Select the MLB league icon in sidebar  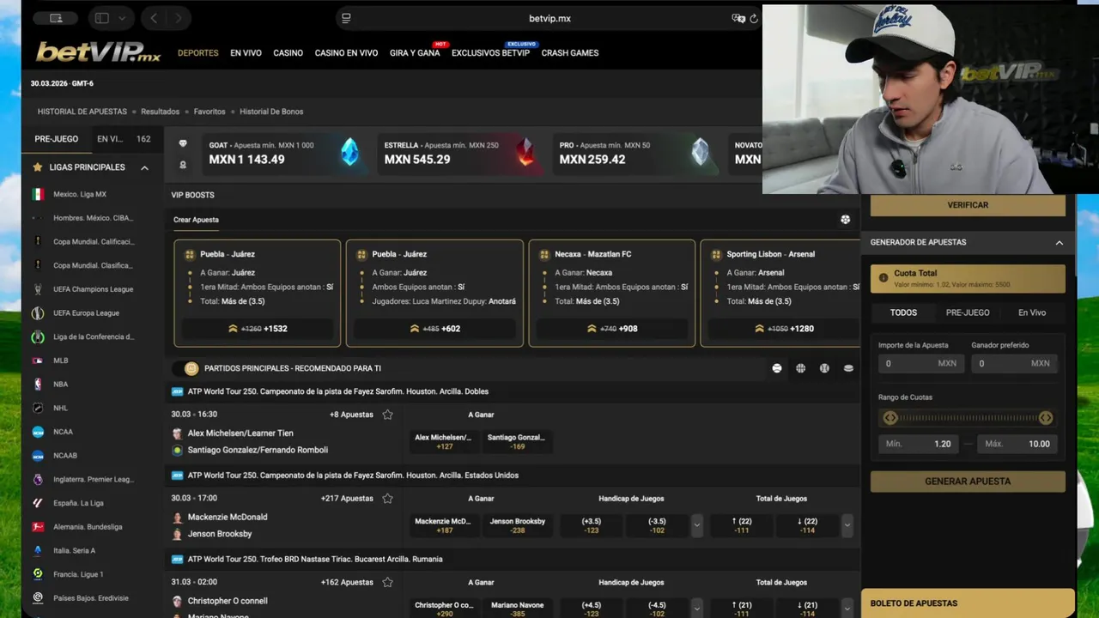pos(38,360)
